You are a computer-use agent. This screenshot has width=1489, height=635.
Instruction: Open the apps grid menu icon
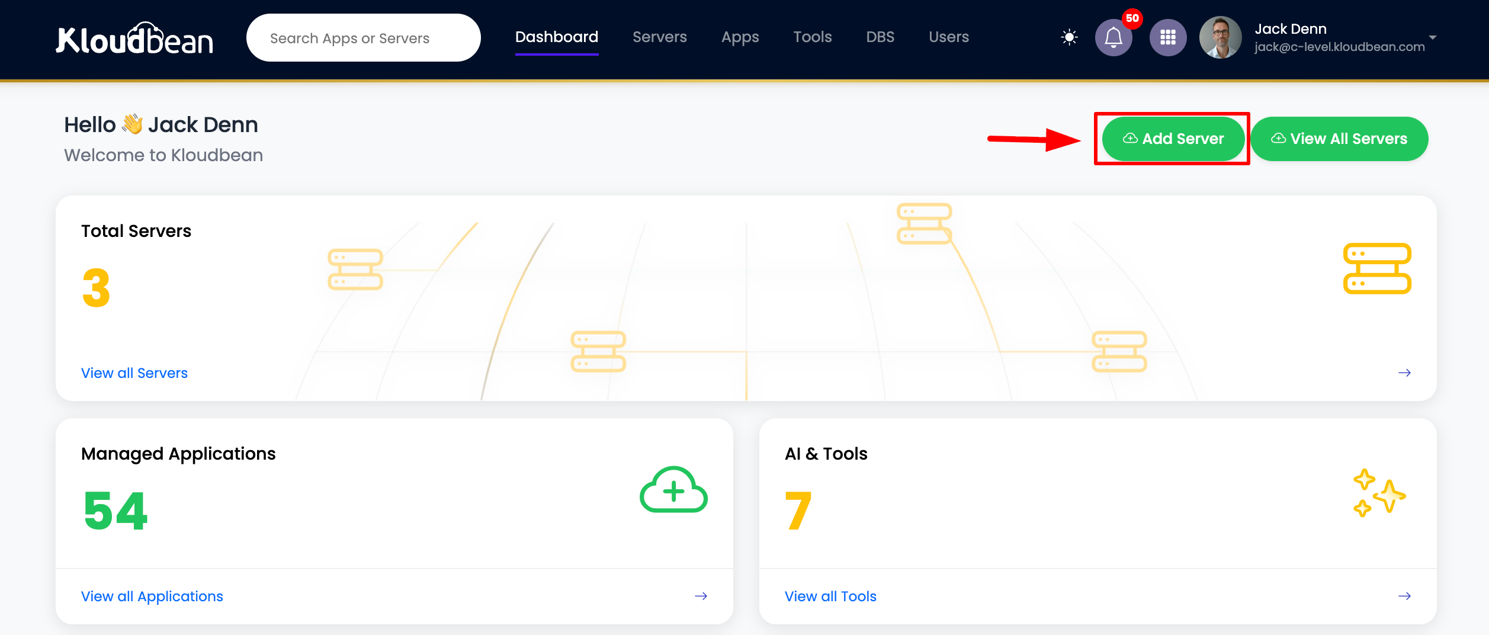1167,37
